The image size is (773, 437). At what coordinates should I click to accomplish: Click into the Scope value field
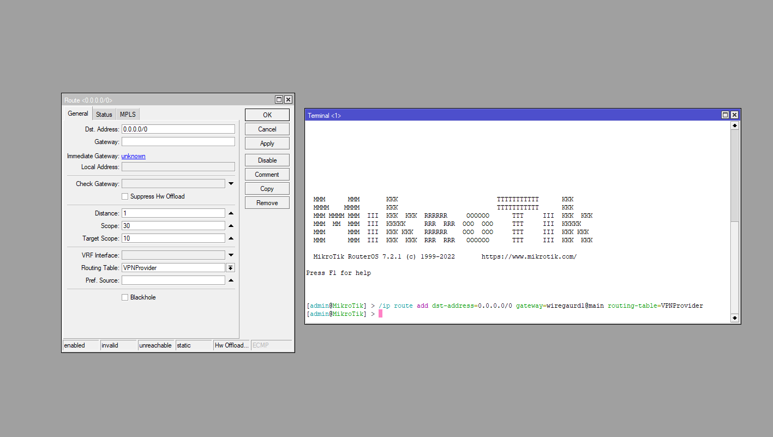click(x=173, y=226)
